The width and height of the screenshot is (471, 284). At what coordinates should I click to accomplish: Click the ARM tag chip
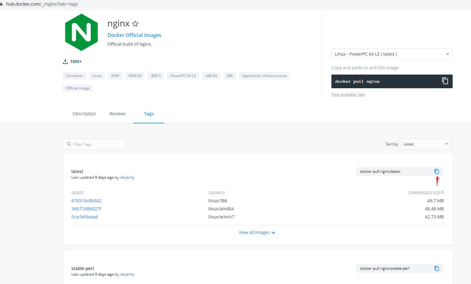click(115, 76)
